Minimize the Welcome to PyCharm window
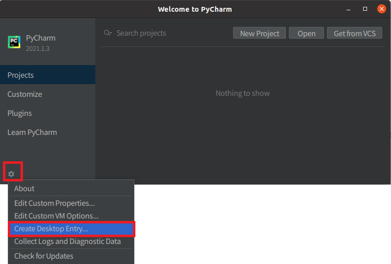Viewport: 391px width, 264px height. click(348, 9)
